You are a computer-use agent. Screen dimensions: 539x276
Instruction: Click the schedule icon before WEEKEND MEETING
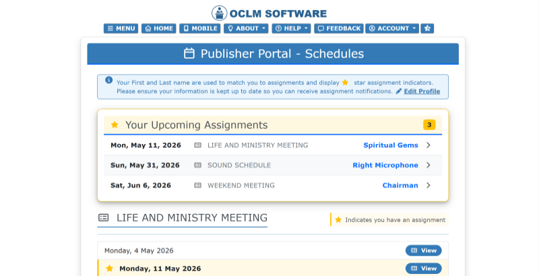click(197, 185)
